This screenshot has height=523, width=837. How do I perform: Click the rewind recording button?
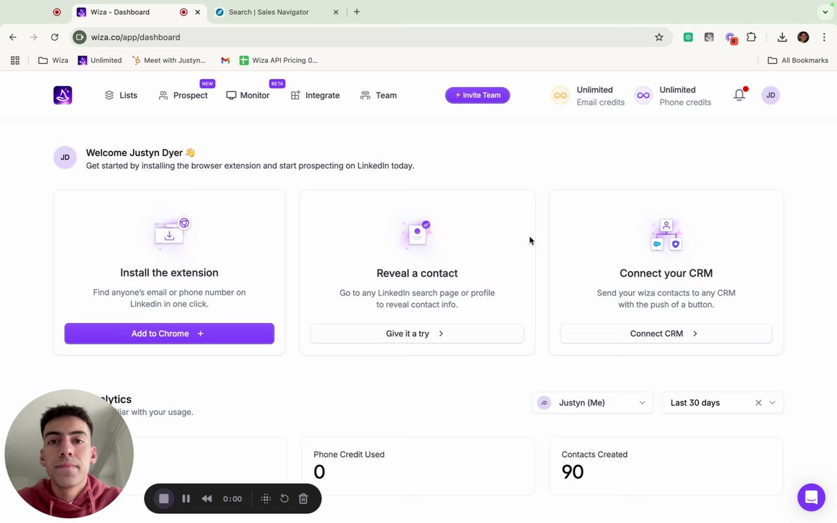(207, 499)
